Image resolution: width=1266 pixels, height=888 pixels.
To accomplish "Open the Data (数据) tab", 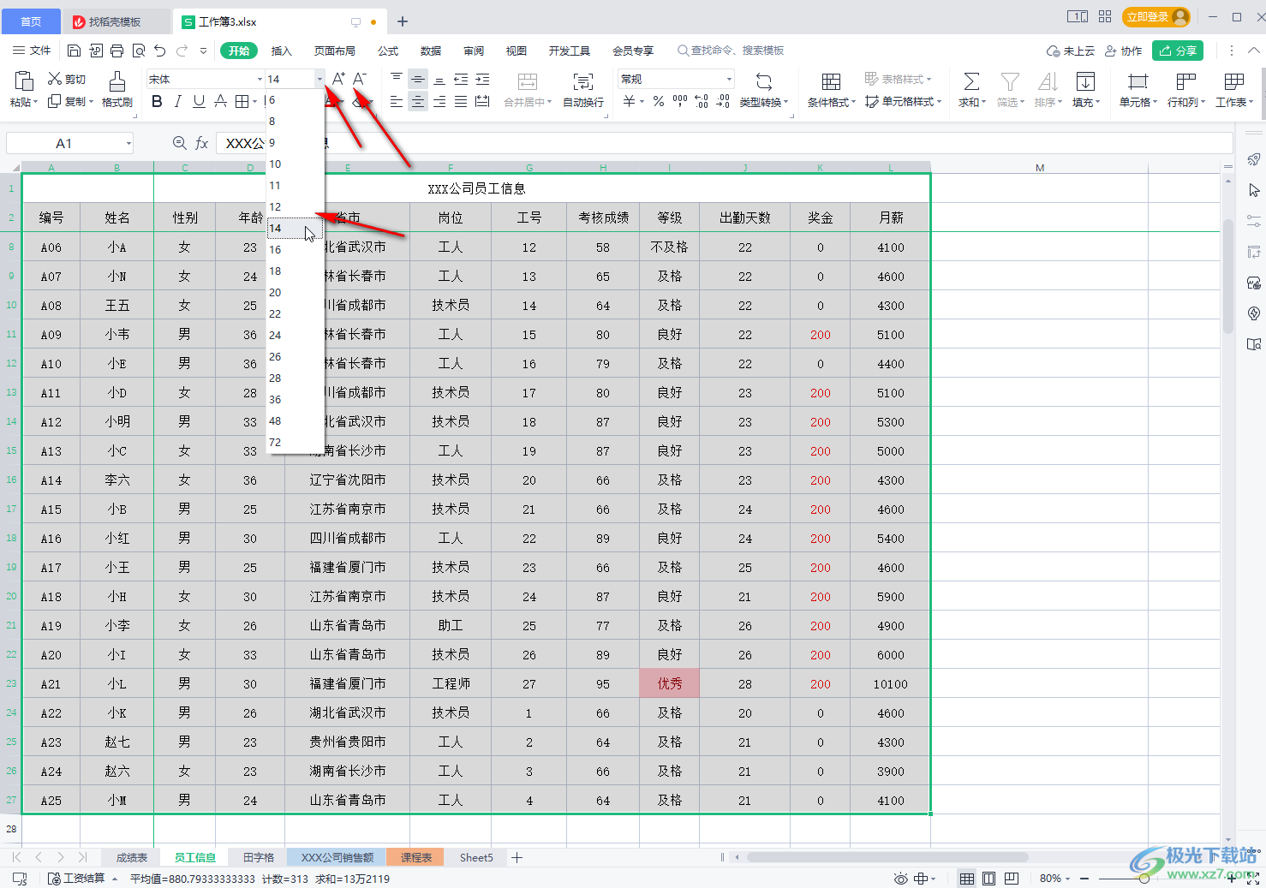I will [x=431, y=51].
